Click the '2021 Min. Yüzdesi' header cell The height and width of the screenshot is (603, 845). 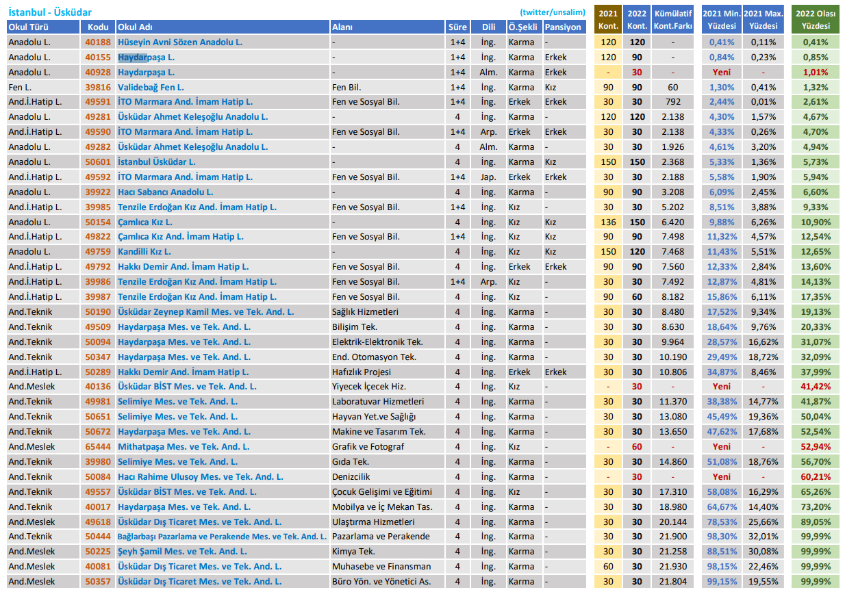point(722,20)
